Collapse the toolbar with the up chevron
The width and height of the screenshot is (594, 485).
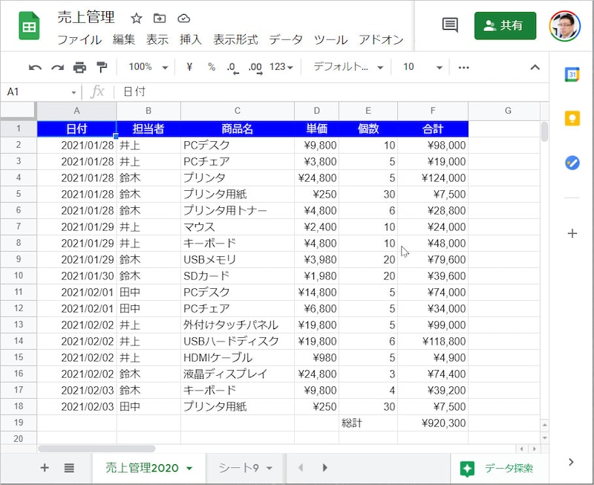[x=535, y=68]
